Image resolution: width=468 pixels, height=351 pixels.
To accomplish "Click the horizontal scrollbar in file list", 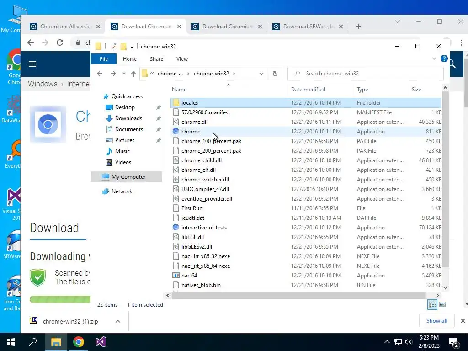I will (298, 296).
